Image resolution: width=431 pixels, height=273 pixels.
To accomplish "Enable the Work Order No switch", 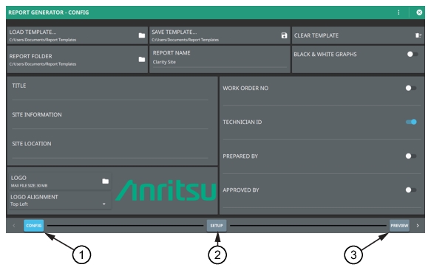I will (410, 88).
